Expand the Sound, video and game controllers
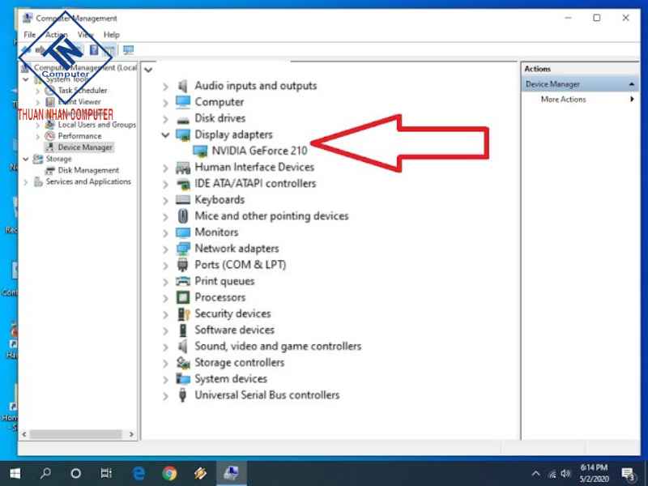 tap(166, 346)
